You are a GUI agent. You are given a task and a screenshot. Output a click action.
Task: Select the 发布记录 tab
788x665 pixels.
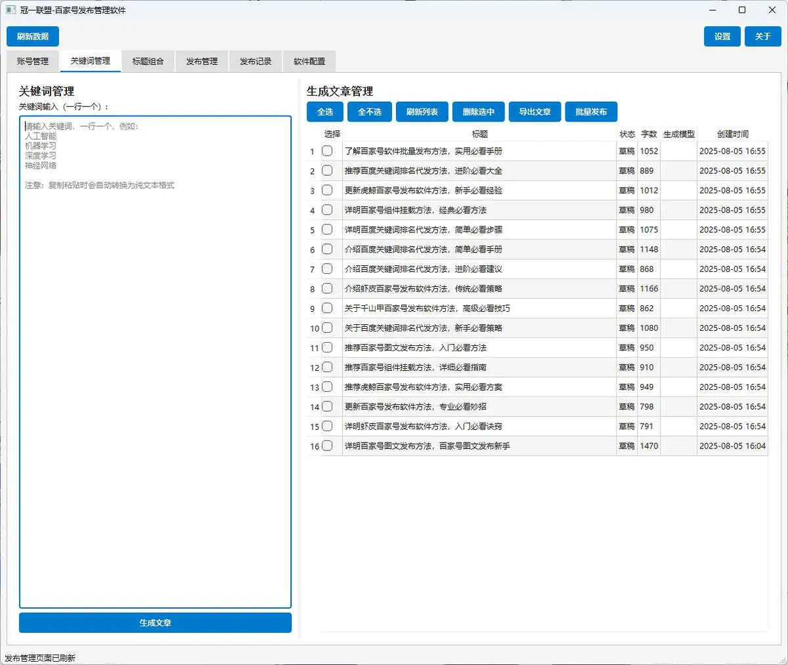255,61
